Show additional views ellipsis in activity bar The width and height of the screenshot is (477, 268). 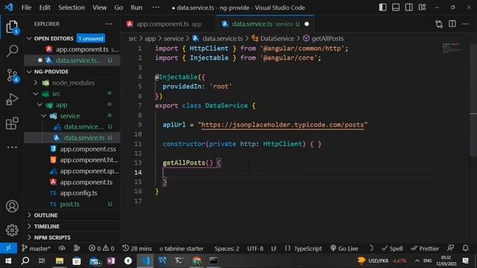(12, 147)
